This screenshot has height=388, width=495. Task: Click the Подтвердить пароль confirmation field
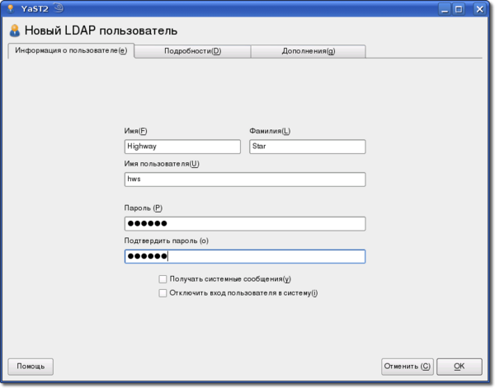tap(244, 256)
